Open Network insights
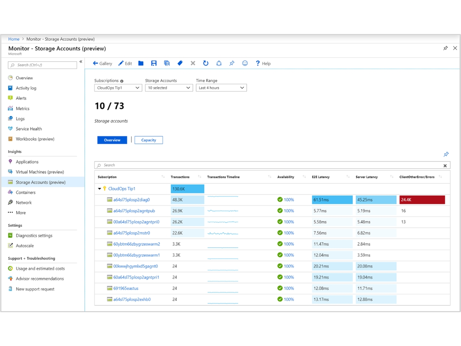The width and height of the screenshot is (461, 346). 23,202
